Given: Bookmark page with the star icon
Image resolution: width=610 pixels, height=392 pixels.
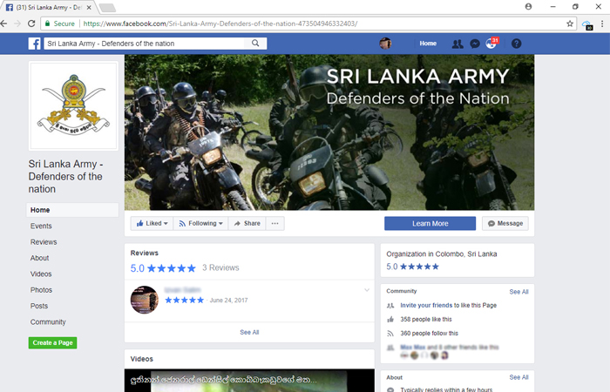Looking at the screenshot, I should [570, 24].
